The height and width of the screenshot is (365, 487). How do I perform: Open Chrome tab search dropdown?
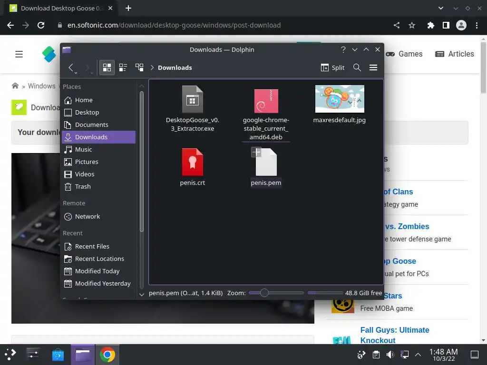click(441, 9)
